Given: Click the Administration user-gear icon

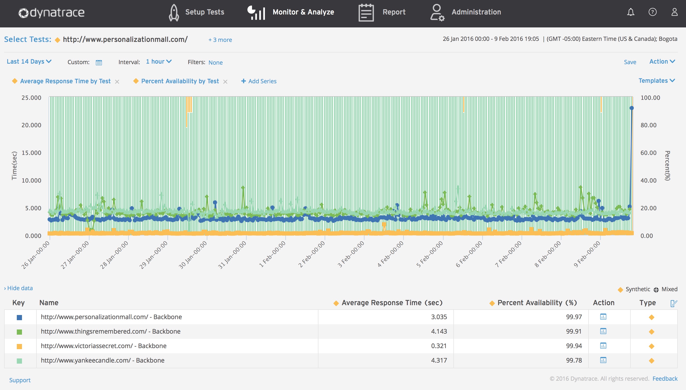Looking at the screenshot, I should 437,13.
